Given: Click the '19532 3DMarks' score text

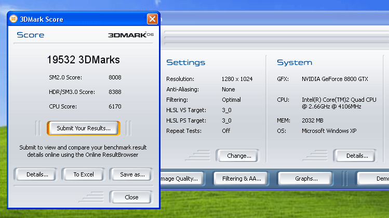Looking at the screenshot, I should [x=83, y=60].
